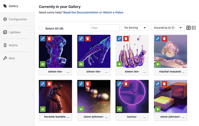Switch to the Lightbox tab
199x126 pixels.
coord(14,32)
